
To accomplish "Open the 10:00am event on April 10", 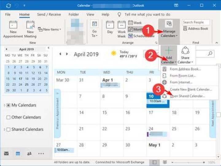I will (x=157, y=101).
